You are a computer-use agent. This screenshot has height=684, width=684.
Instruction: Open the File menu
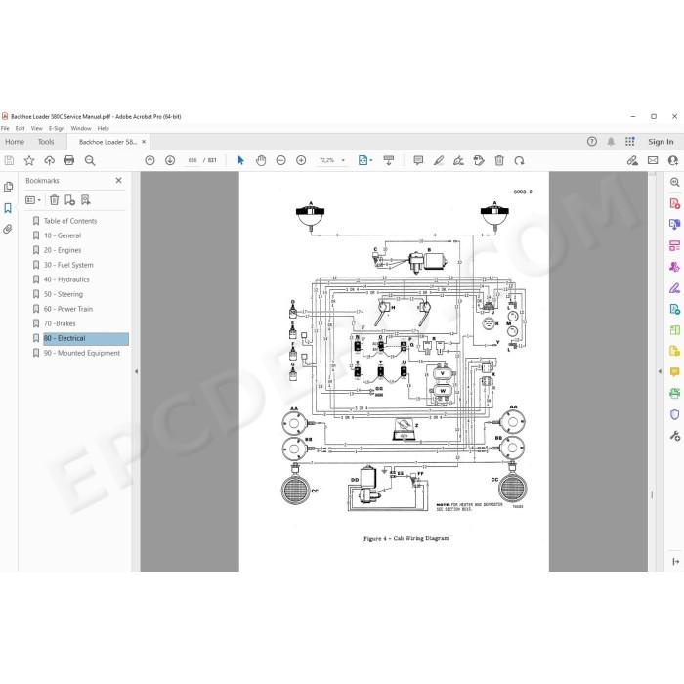click(x=5, y=128)
